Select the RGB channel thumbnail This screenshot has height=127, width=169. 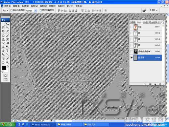pos(136,27)
